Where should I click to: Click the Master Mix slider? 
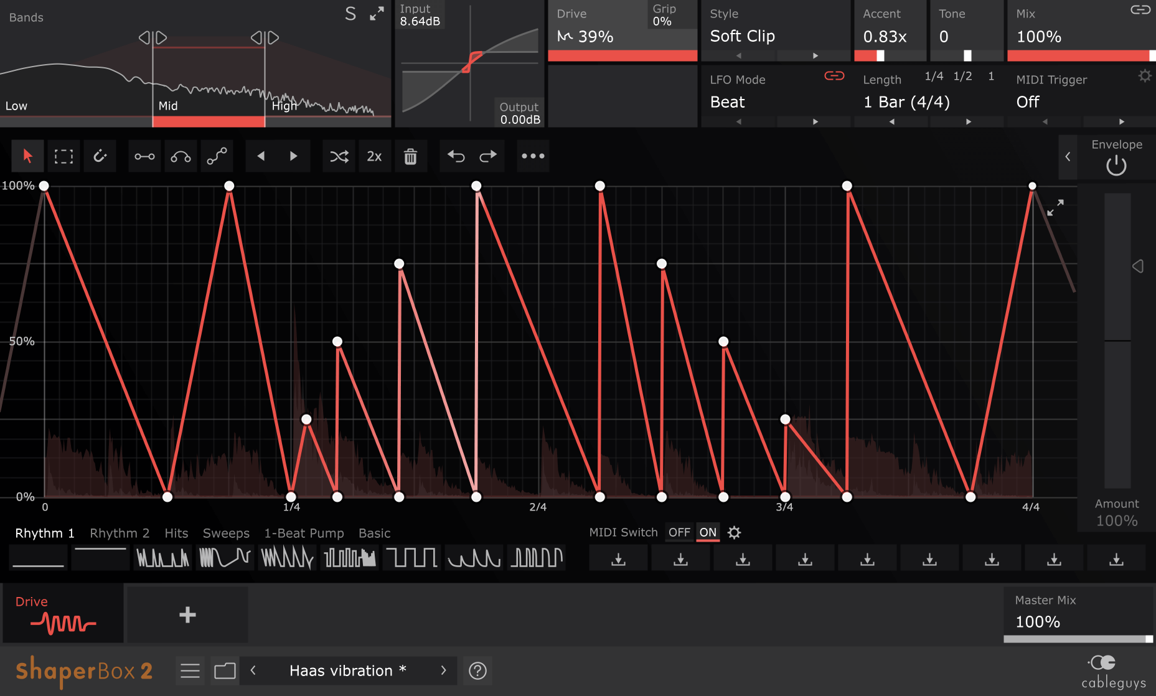[1077, 638]
